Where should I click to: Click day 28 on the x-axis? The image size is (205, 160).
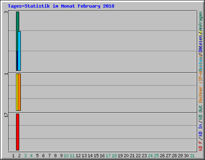click(x=174, y=156)
